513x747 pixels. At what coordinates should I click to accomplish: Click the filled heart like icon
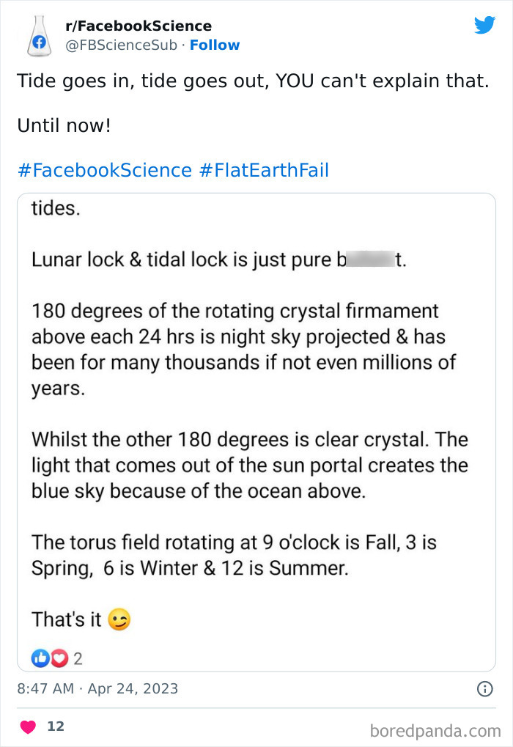pyautogui.click(x=28, y=726)
